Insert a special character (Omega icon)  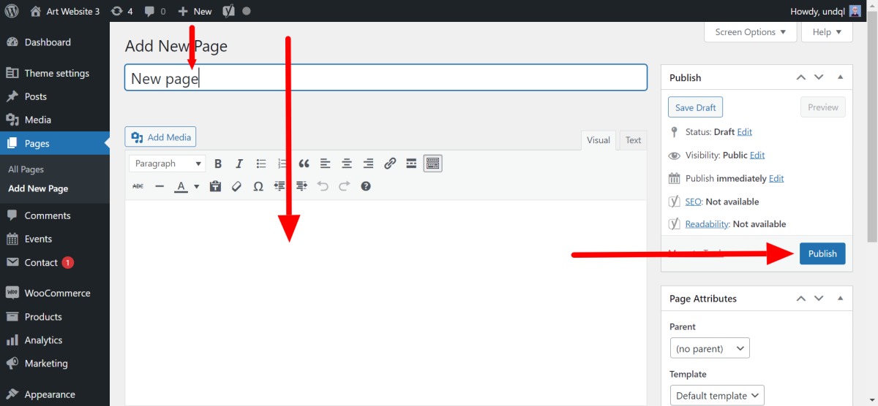[258, 186]
